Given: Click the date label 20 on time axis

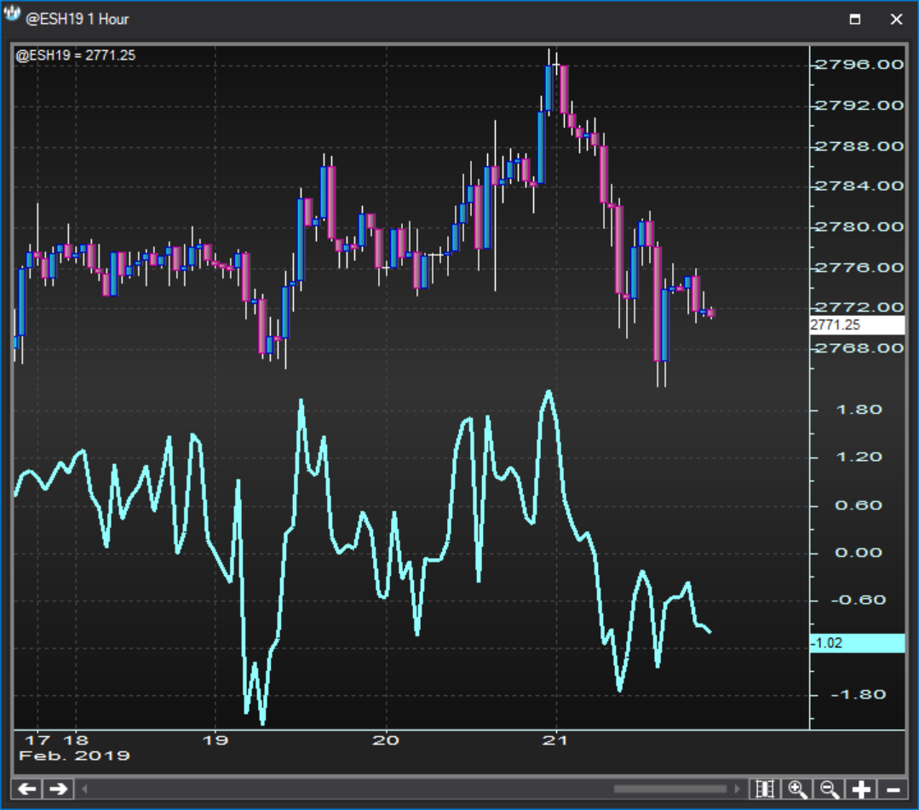Looking at the screenshot, I should (386, 740).
